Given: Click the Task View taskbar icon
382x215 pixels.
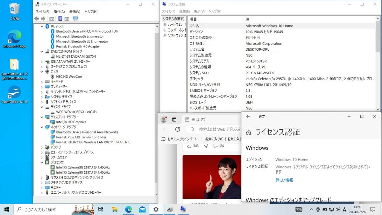Looking at the screenshot, I should point(101,209).
